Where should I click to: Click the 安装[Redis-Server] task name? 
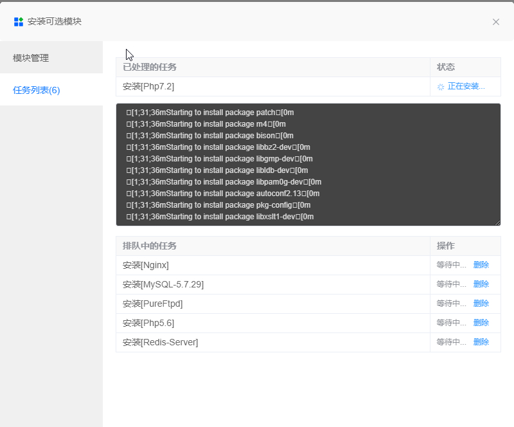(160, 343)
